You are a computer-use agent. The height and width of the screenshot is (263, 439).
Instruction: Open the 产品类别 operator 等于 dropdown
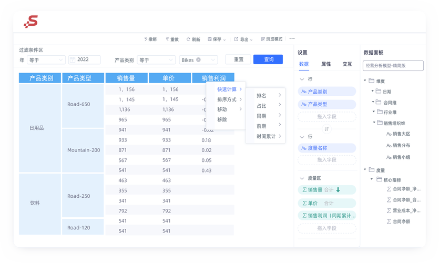pyautogui.click(x=156, y=59)
